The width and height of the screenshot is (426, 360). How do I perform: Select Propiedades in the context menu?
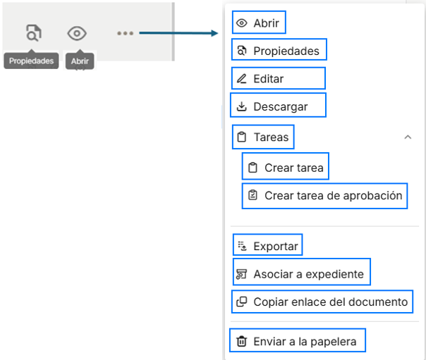(x=279, y=51)
